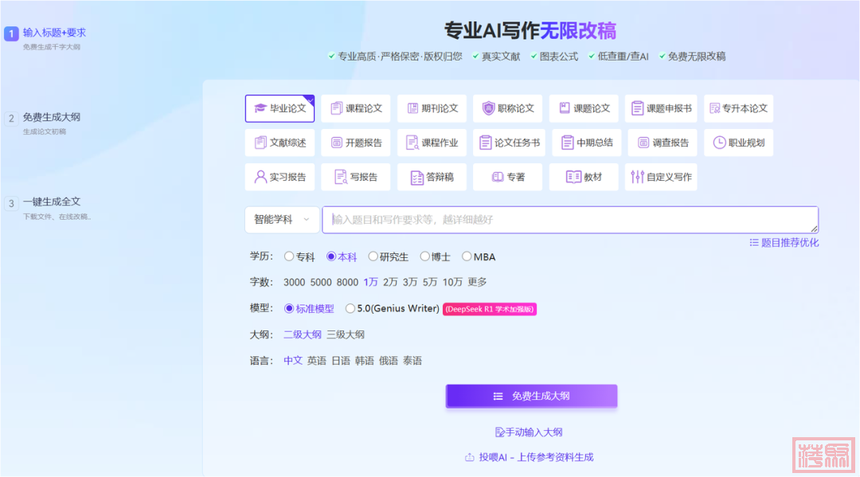
Task: Open the 题目推荐优化 suggestion list
Action: point(784,242)
